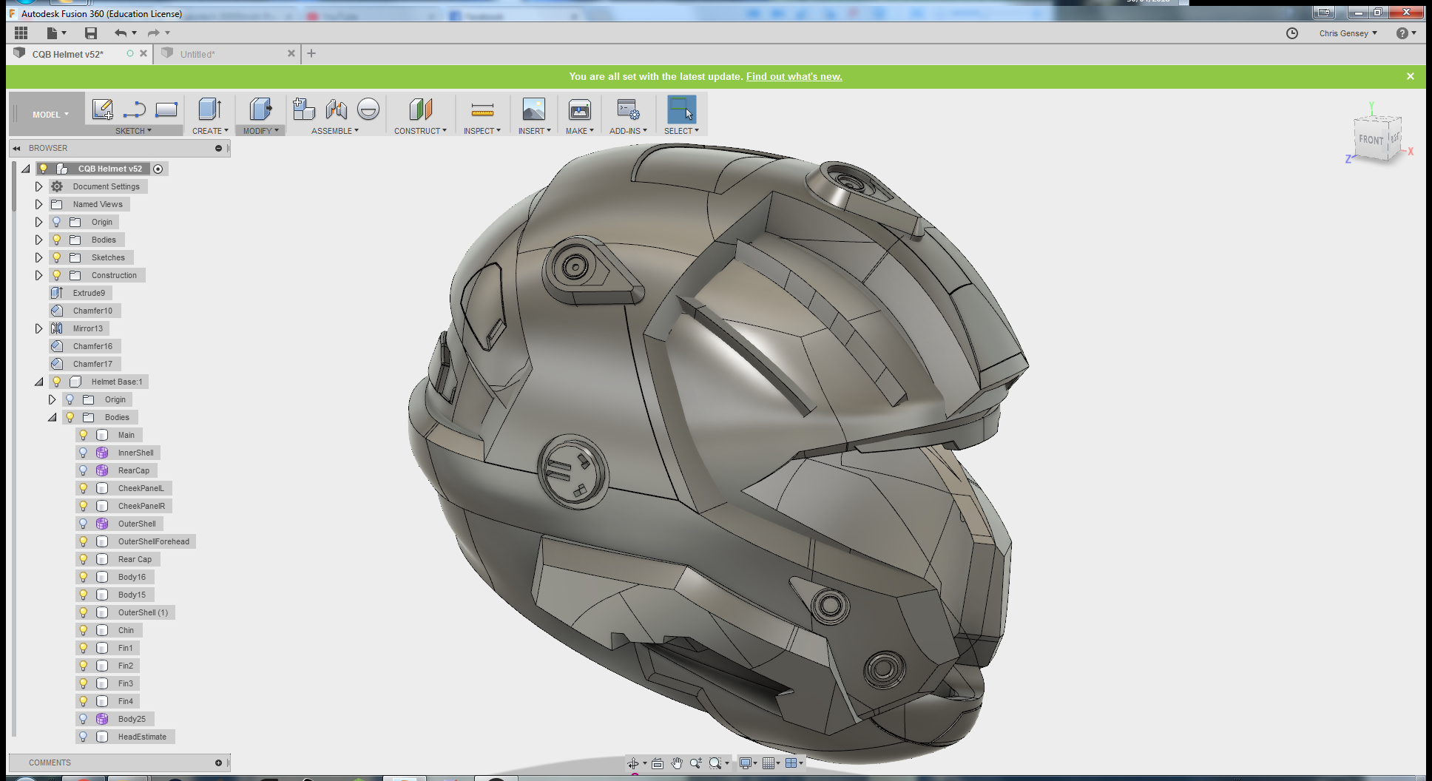Select the Press Pull modify tool icon

[260, 109]
